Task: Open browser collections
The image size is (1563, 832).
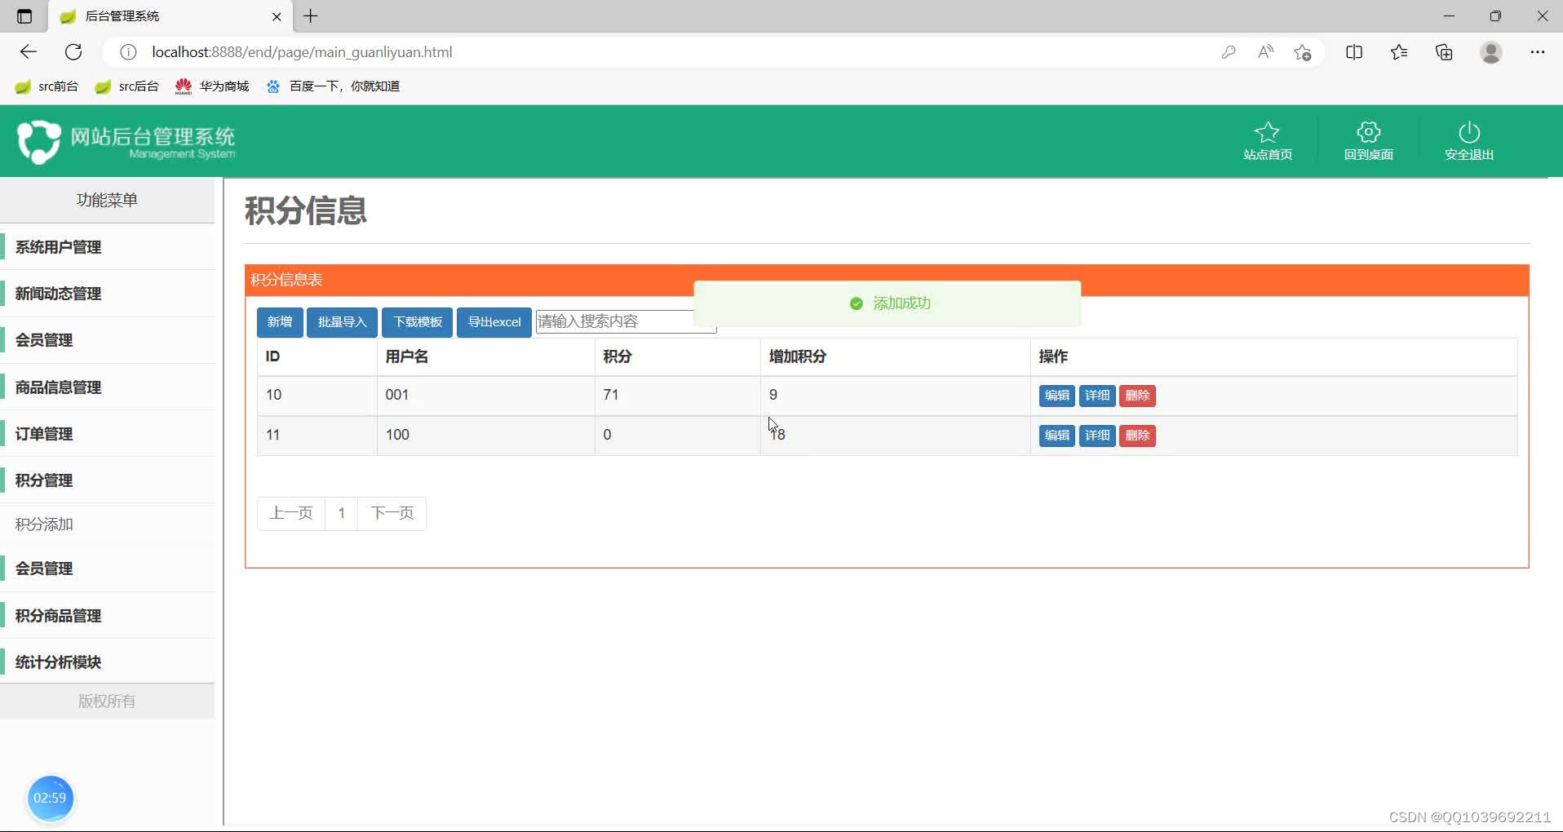Action: pos(1444,52)
